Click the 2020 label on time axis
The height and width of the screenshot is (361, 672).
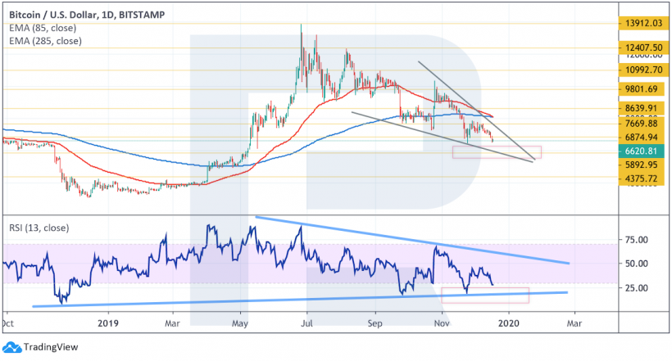[x=507, y=323]
